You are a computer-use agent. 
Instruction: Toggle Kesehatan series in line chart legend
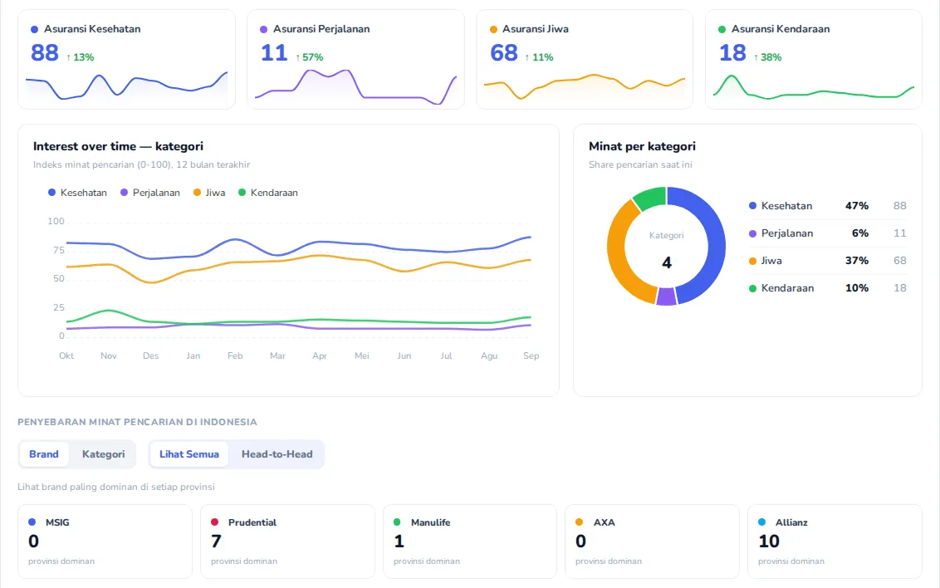(x=77, y=193)
